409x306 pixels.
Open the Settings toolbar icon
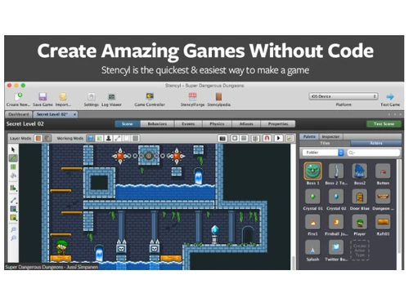[x=91, y=96]
